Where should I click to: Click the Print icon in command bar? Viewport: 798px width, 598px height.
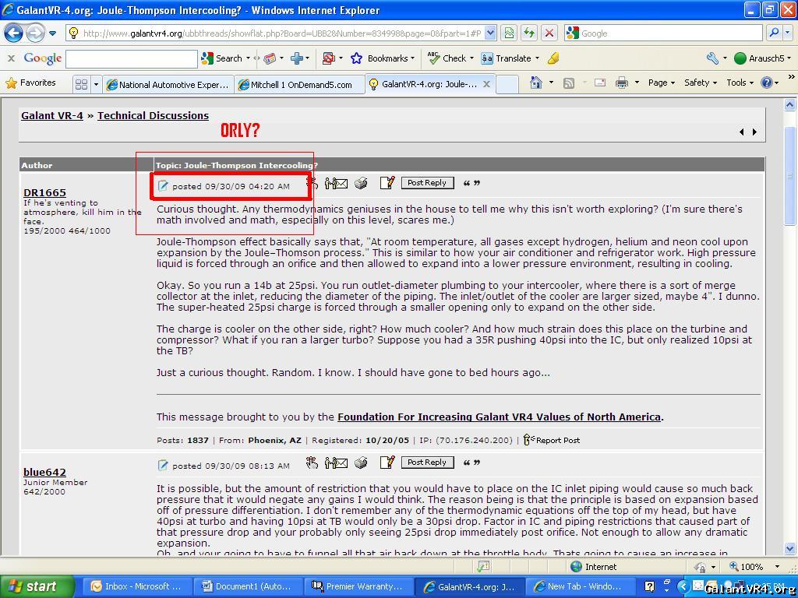pos(621,83)
